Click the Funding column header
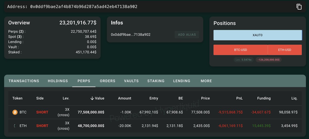309x139 pixels. pos(264,98)
